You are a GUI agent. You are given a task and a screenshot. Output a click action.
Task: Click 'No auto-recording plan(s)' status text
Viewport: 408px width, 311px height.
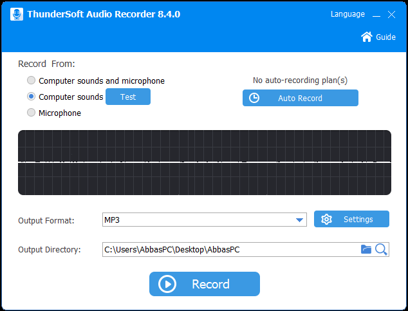[x=300, y=80]
